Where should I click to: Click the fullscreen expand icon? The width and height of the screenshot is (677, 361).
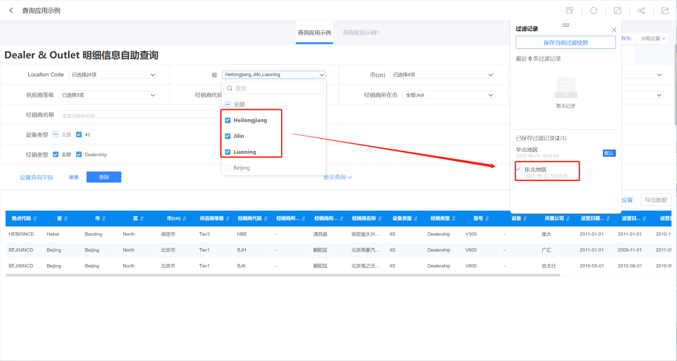pyautogui.click(x=618, y=10)
